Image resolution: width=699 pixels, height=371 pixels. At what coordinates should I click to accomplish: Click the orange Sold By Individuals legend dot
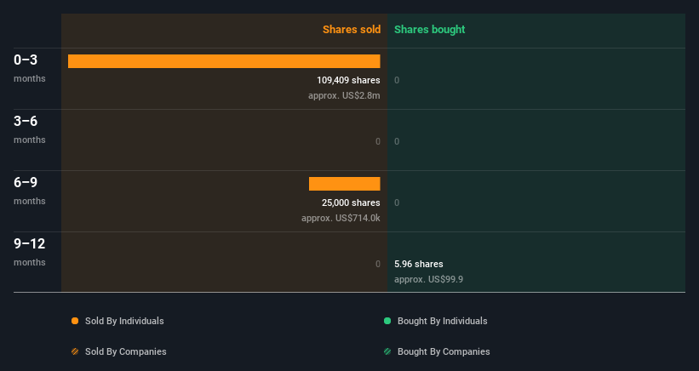(75, 321)
